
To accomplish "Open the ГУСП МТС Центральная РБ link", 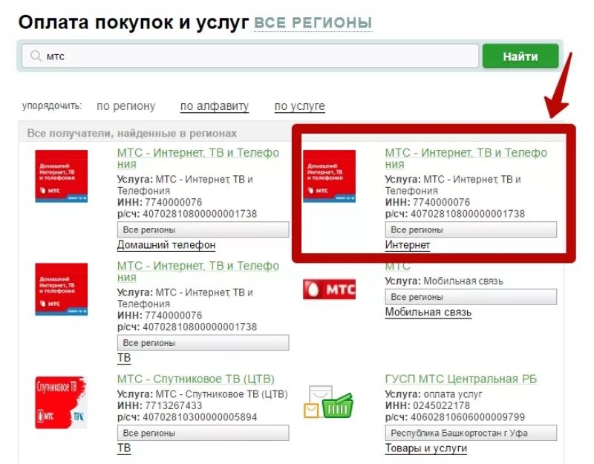I will [461, 379].
